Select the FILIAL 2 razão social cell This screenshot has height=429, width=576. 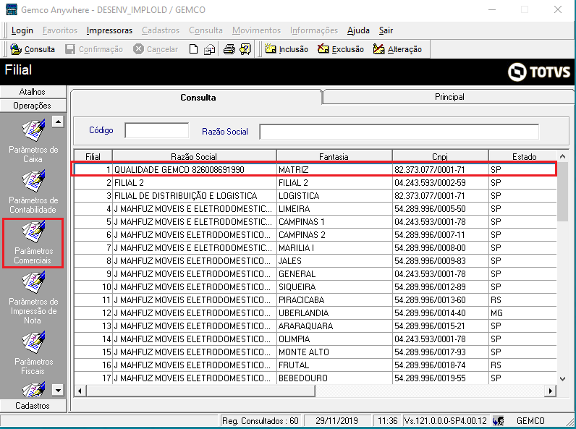195,183
